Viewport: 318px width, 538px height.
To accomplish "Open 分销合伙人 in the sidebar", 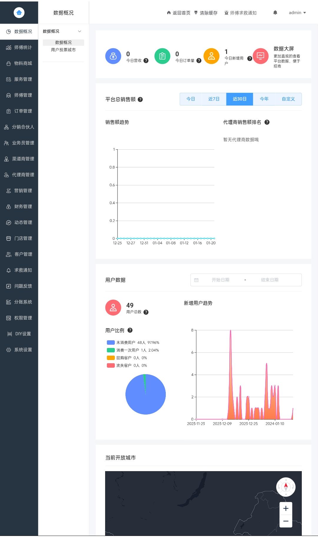I will pyautogui.click(x=19, y=127).
